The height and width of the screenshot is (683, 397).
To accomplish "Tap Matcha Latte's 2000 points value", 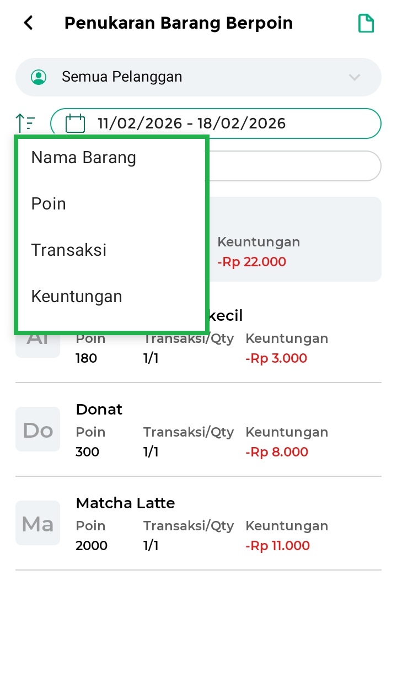I will point(92,546).
